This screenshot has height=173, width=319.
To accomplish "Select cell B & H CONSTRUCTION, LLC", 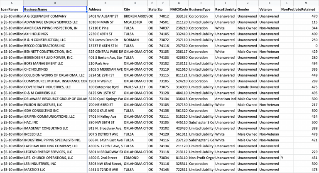I will pyautogui.click(x=55, y=40).
